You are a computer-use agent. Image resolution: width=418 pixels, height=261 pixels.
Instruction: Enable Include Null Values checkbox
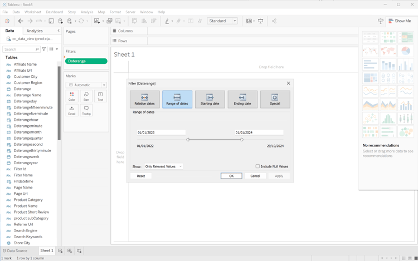tap(257, 166)
